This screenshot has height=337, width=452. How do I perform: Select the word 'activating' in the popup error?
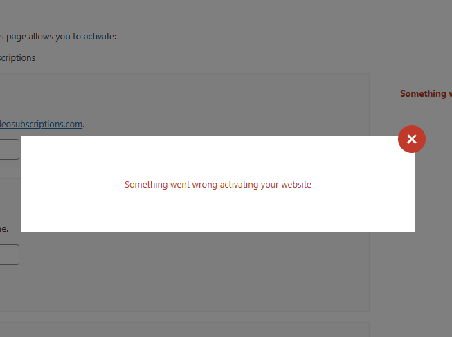(x=239, y=185)
